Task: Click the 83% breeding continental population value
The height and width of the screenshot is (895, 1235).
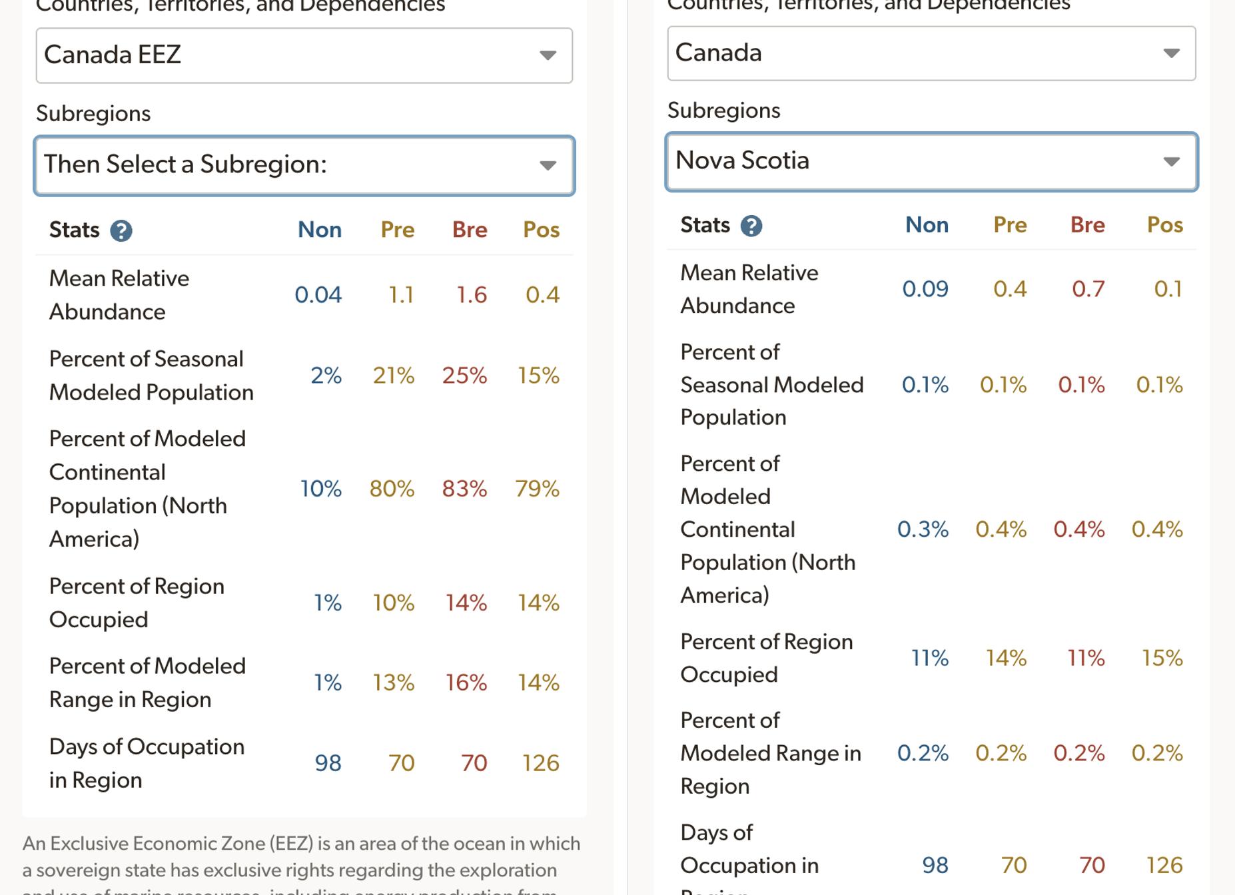Action: (x=464, y=489)
